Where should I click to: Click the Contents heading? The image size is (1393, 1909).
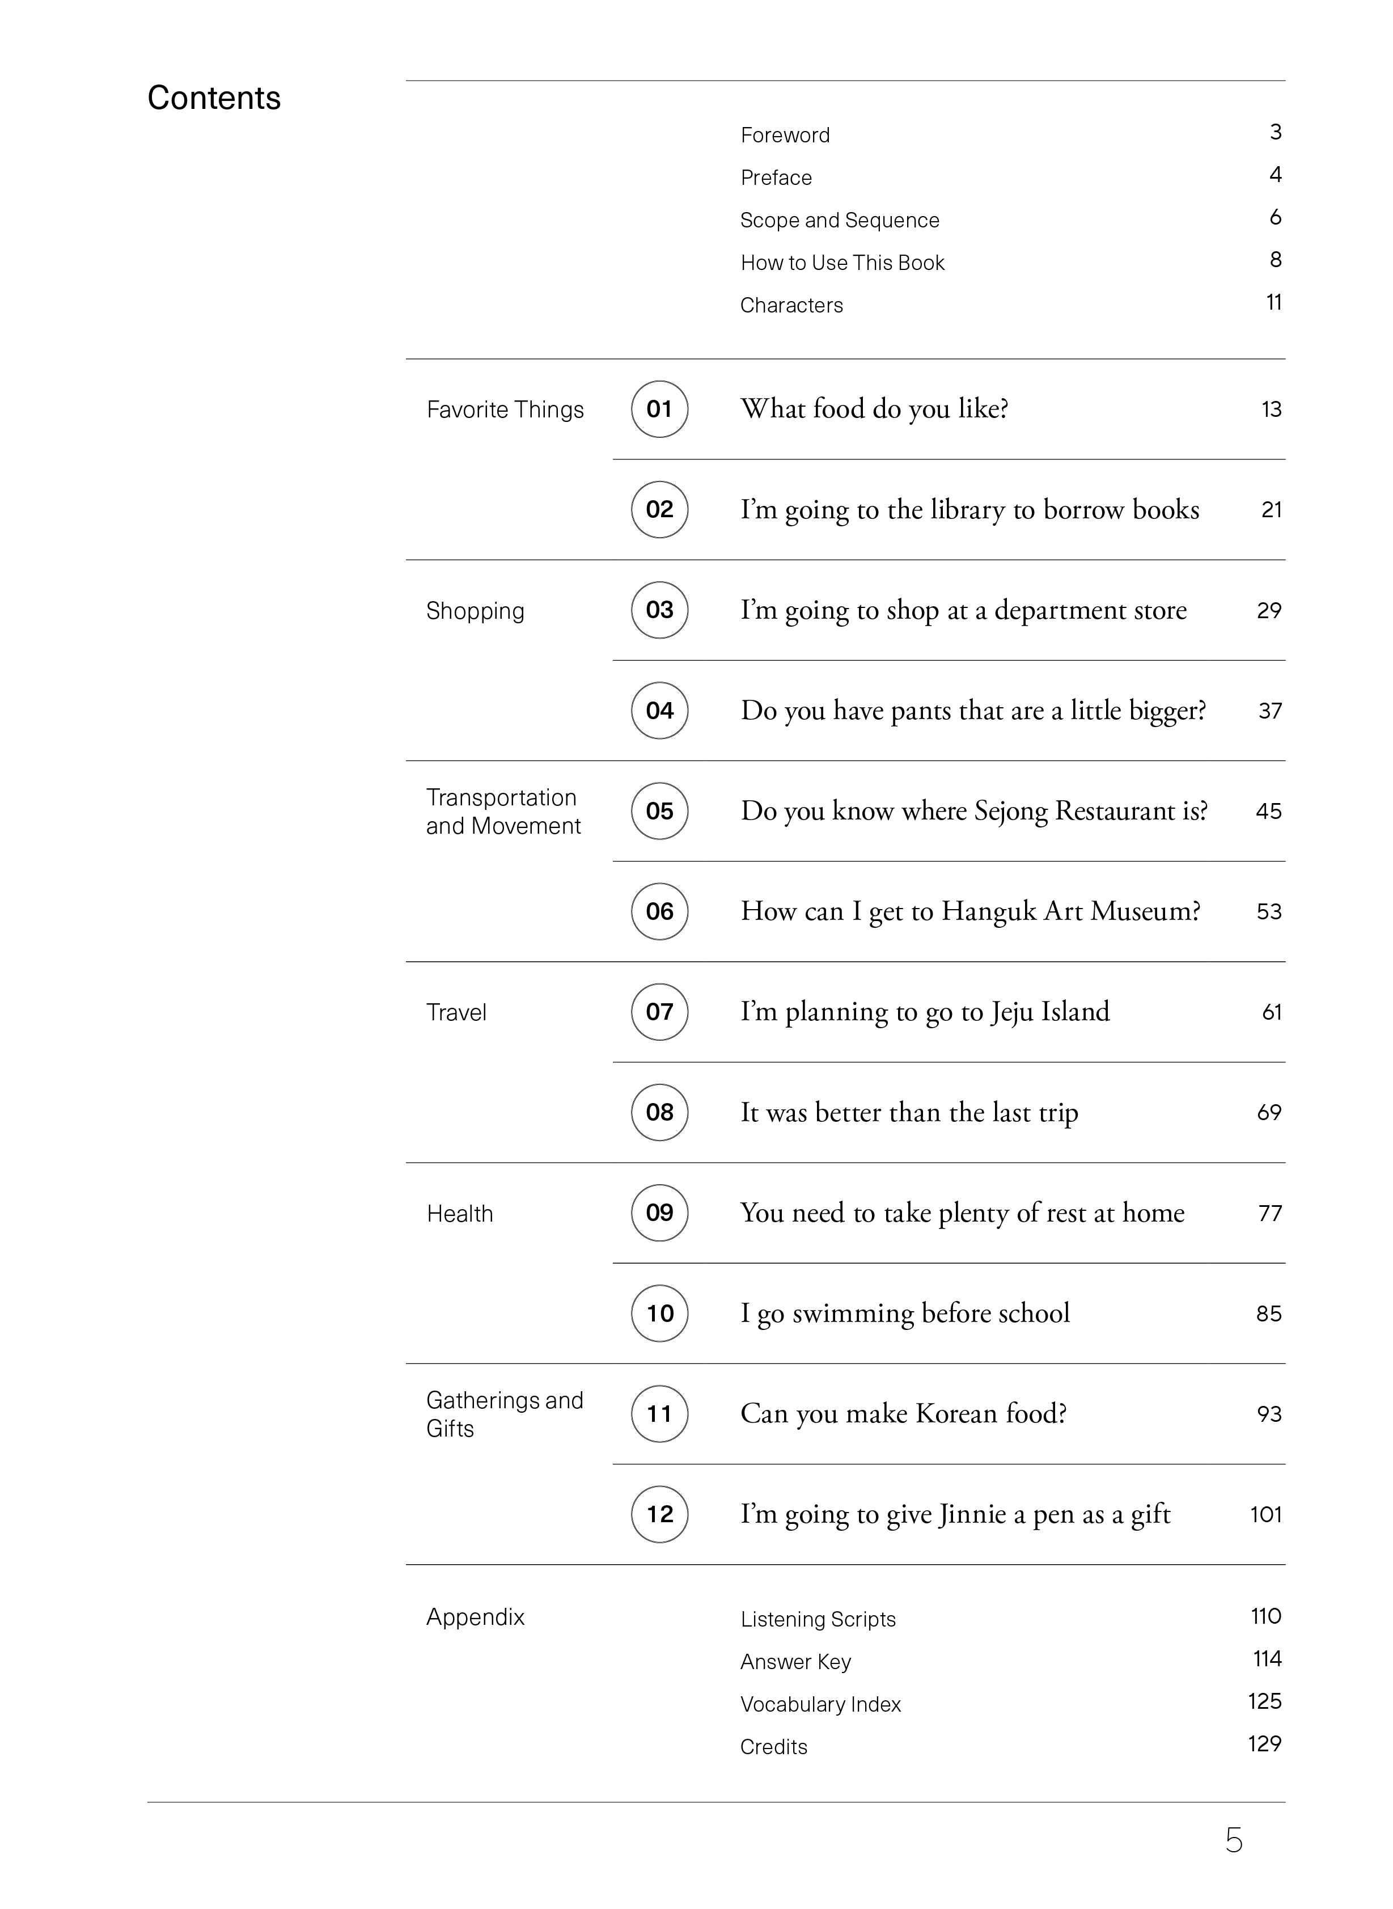pos(214,98)
